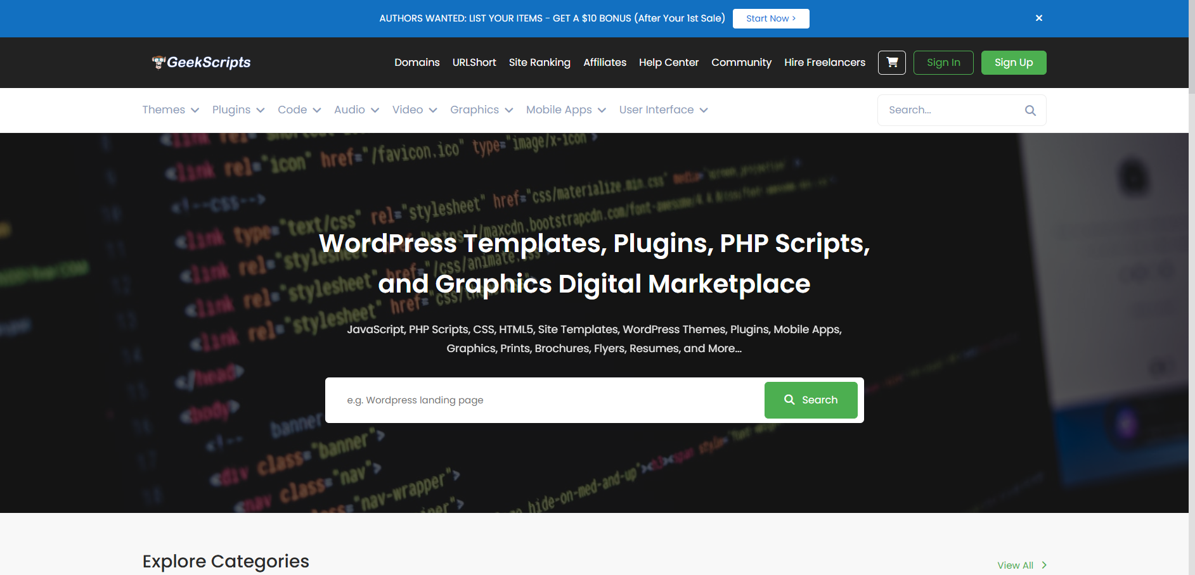1195x575 pixels.
Task: Focus the Wordpress landing page search field
Action: tap(545, 400)
